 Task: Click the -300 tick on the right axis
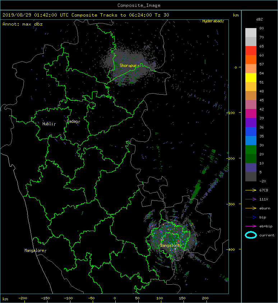(231, 204)
